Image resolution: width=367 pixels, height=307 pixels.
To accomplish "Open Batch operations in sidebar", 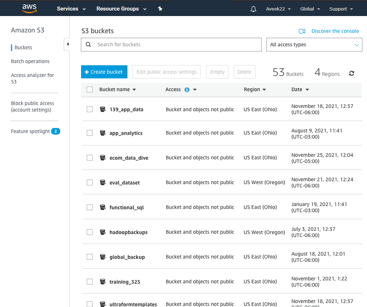I will tap(30, 61).
